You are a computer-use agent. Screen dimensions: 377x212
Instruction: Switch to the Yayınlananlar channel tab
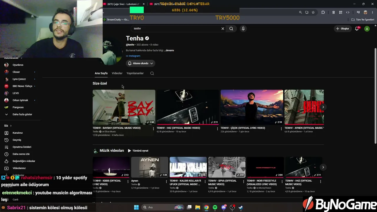[x=135, y=73]
